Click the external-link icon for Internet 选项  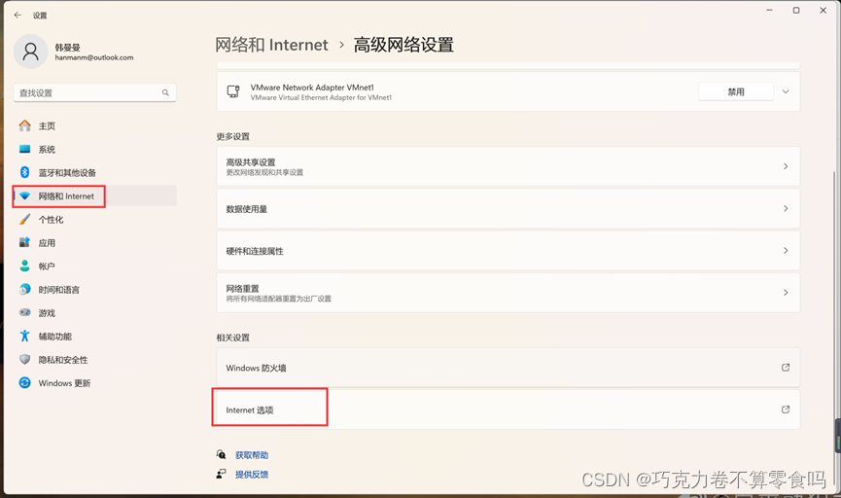pyautogui.click(x=786, y=409)
